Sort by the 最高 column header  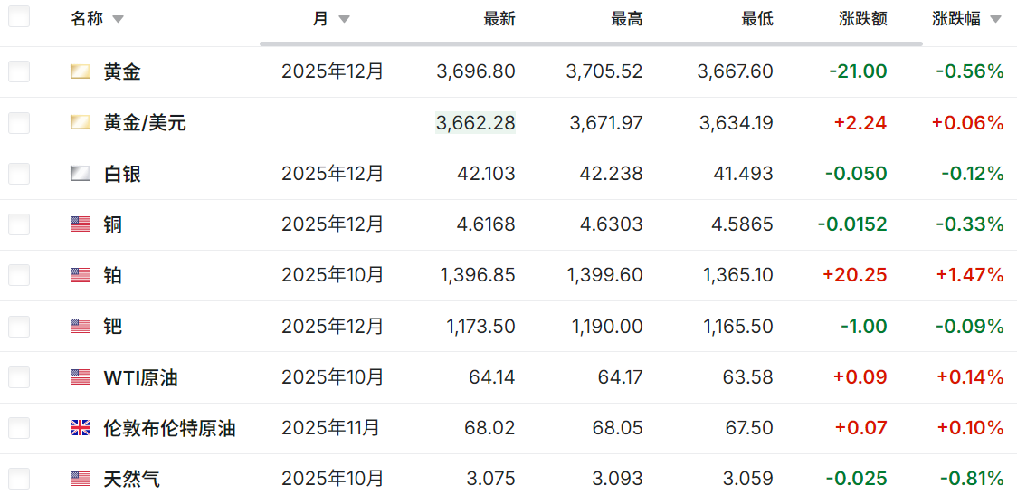click(x=626, y=20)
